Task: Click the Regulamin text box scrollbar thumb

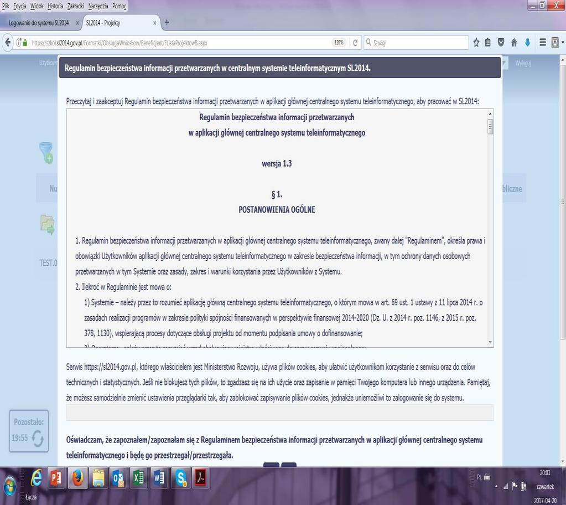Action: pyautogui.click(x=490, y=127)
